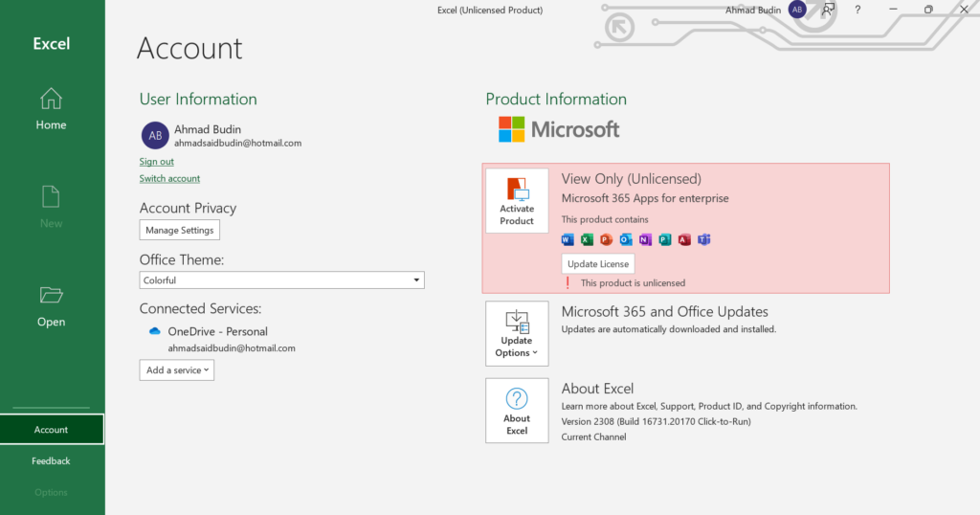Open the Open folder sidebar item
This screenshot has width=980, height=515.
pos(51,306)
